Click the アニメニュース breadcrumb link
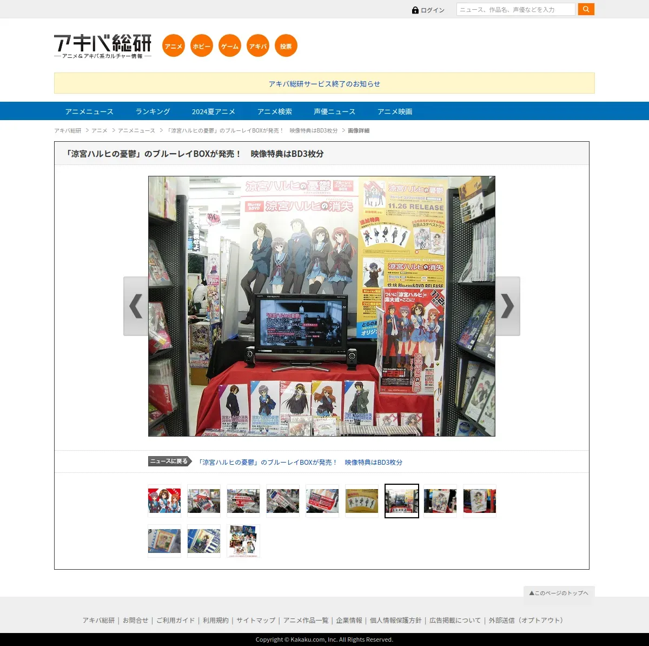This screenshot has width=649, height=646. click(136, 130)
